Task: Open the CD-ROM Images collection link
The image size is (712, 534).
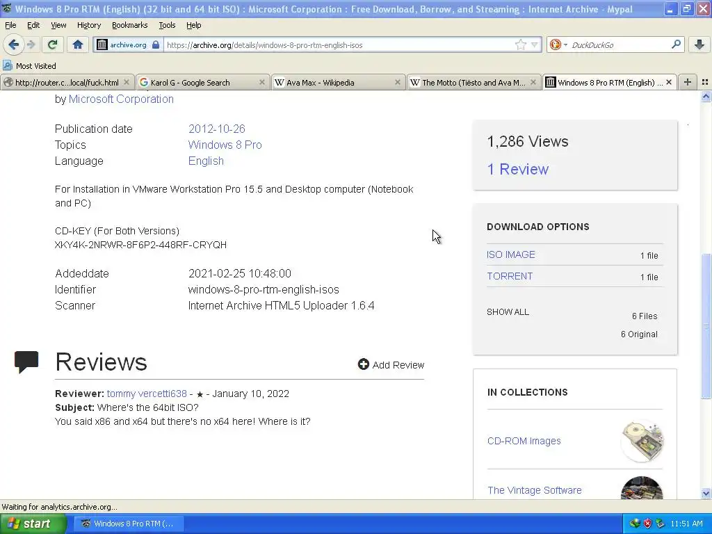Action: point(524,441)
